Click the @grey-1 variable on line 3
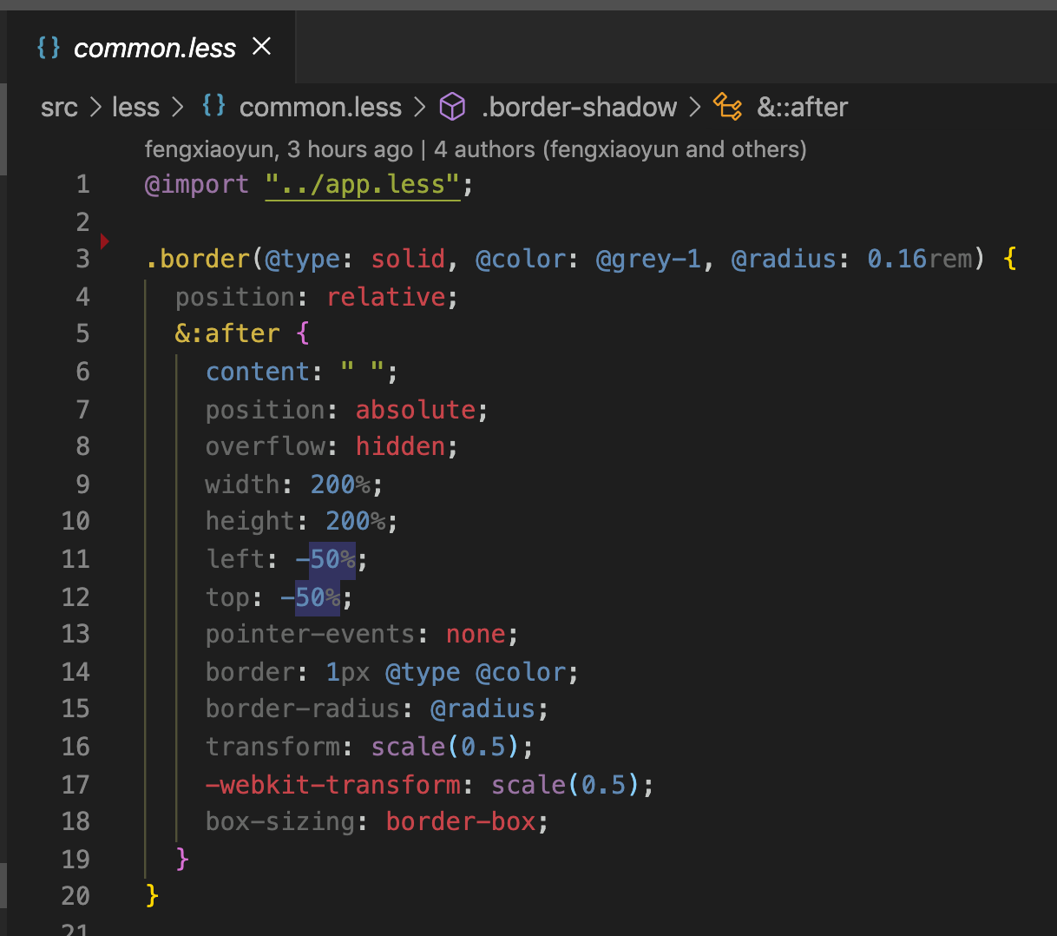This screenshot has height=936, width=1057. [x=648, y=259]
